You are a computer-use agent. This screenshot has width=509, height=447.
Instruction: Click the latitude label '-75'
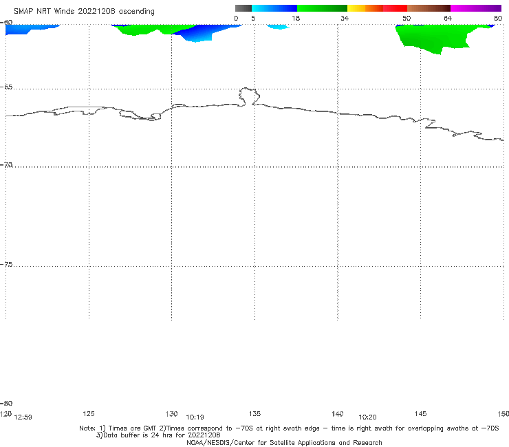(x=6, y=265)
